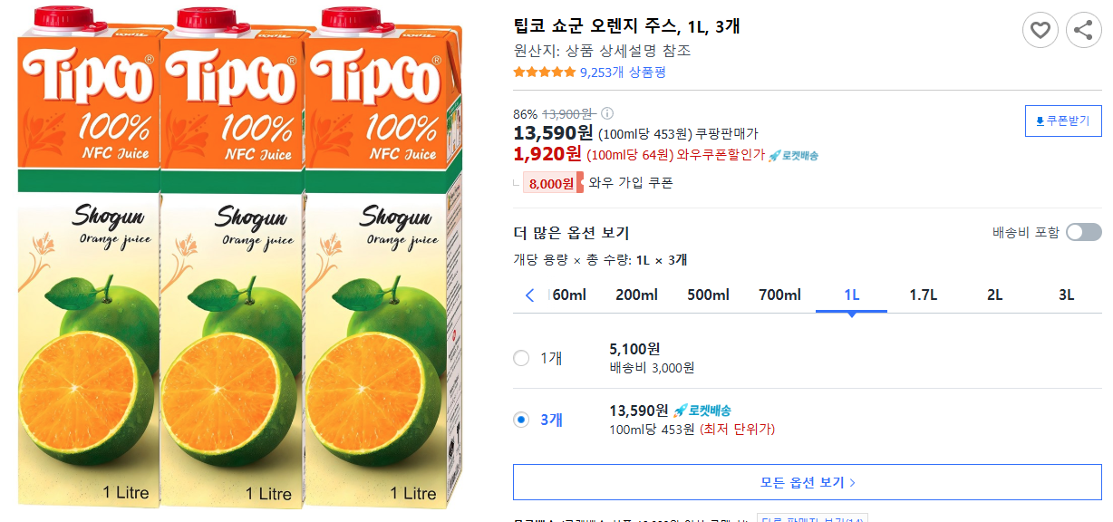The height and width of the screenshot is (522, 1113).
Task: Open the share options via the share icon
Action: [x=1084, y=30]
